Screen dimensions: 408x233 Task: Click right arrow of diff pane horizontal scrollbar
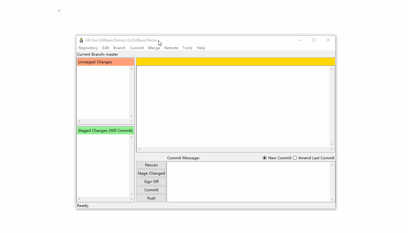click(332, 149)
